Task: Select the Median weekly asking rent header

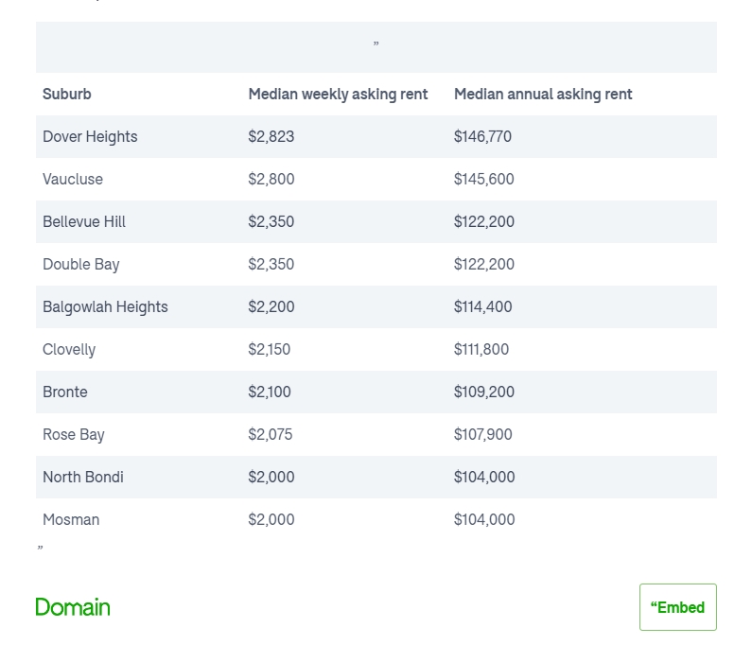Action: pyautogui.click(x=338, y=95)
